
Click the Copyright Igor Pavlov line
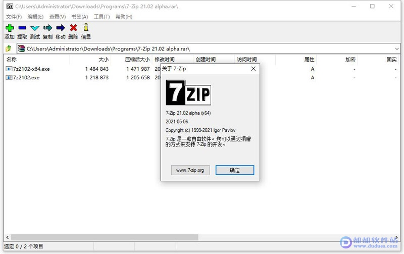click(x=200, y=130)
